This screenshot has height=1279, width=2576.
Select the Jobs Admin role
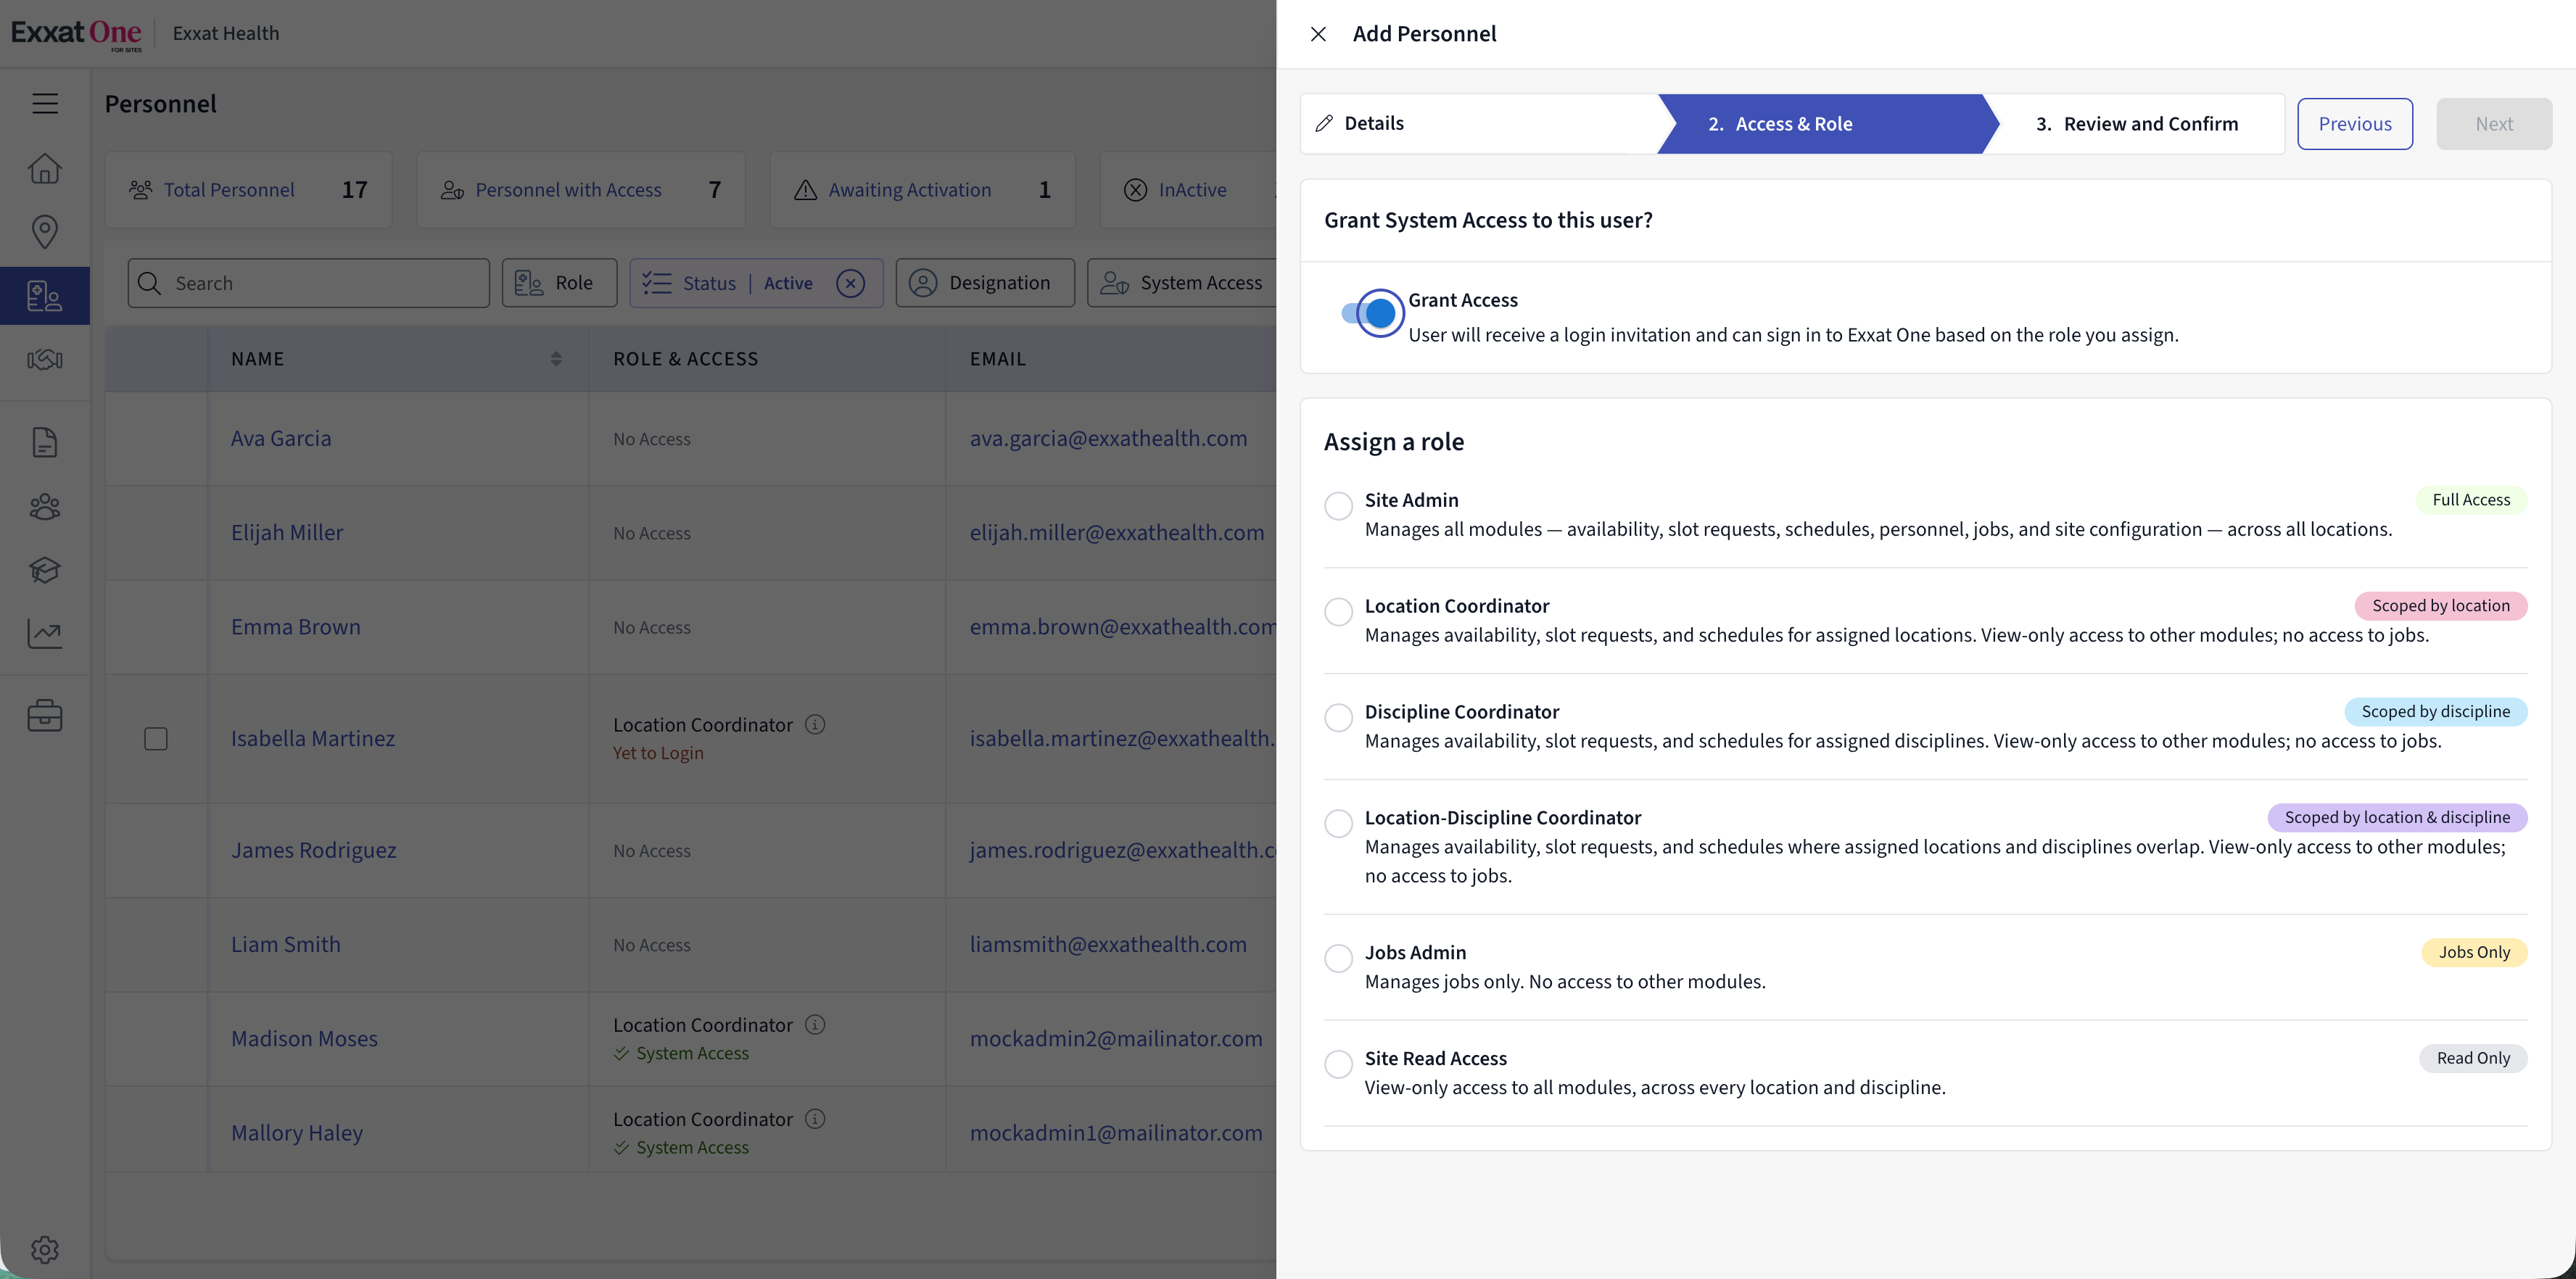pos(1338,958)
